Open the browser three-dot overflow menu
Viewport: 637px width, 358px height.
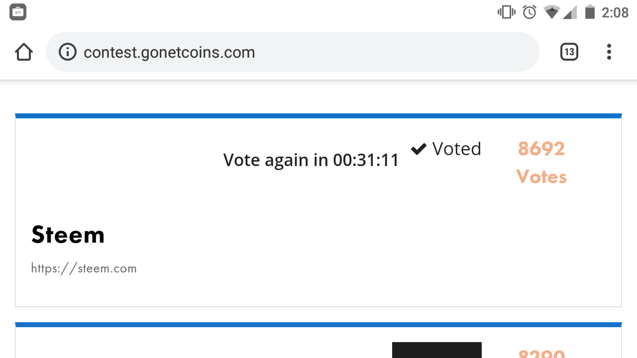(x=609, y=52)
